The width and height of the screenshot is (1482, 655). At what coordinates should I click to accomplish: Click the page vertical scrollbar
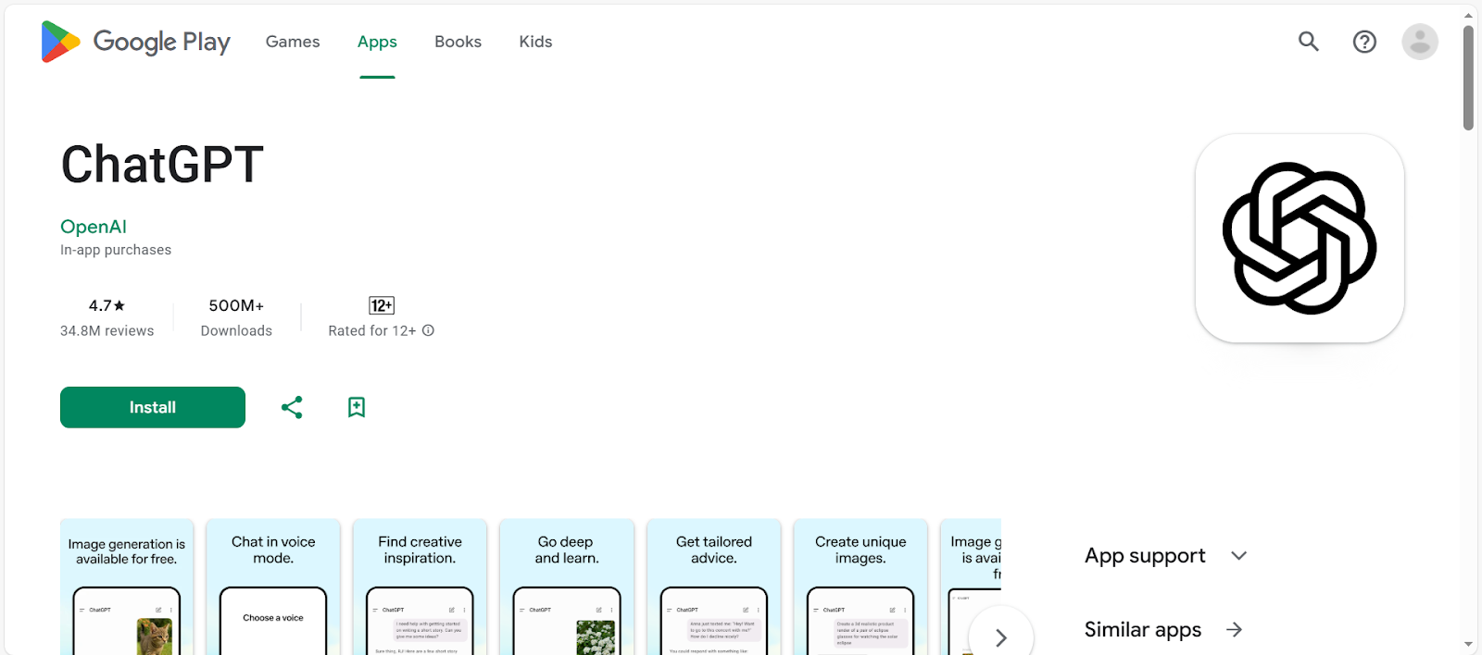point(1468,79)
